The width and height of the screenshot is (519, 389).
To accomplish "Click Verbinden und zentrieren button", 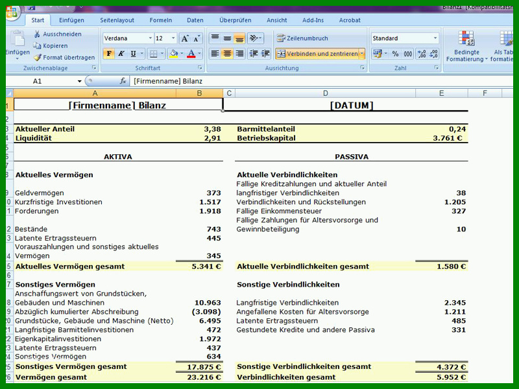I will [x=317, y=54].
